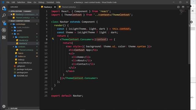Viewport: 196px width, 110px height.
Task: Open the File menu
Action: [x=8, y=2]
